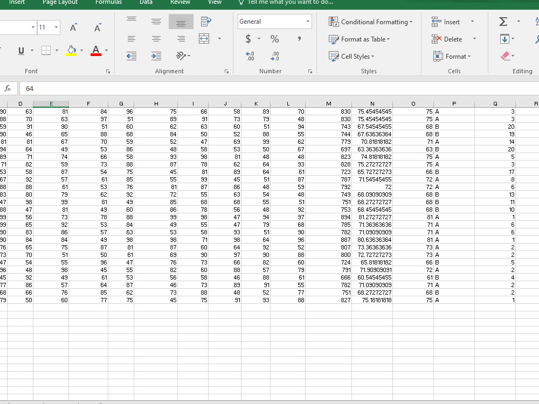The image size is (539, 404).
Task: Click Clear eraser icon
Action: [505, 56]
